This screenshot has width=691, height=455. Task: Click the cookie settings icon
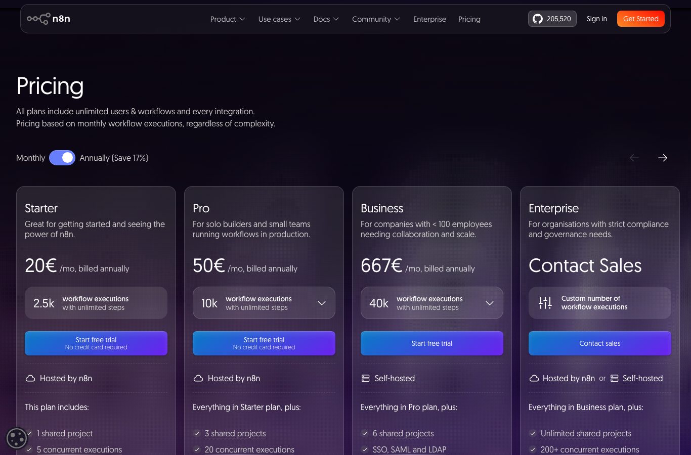click(17, 438)
